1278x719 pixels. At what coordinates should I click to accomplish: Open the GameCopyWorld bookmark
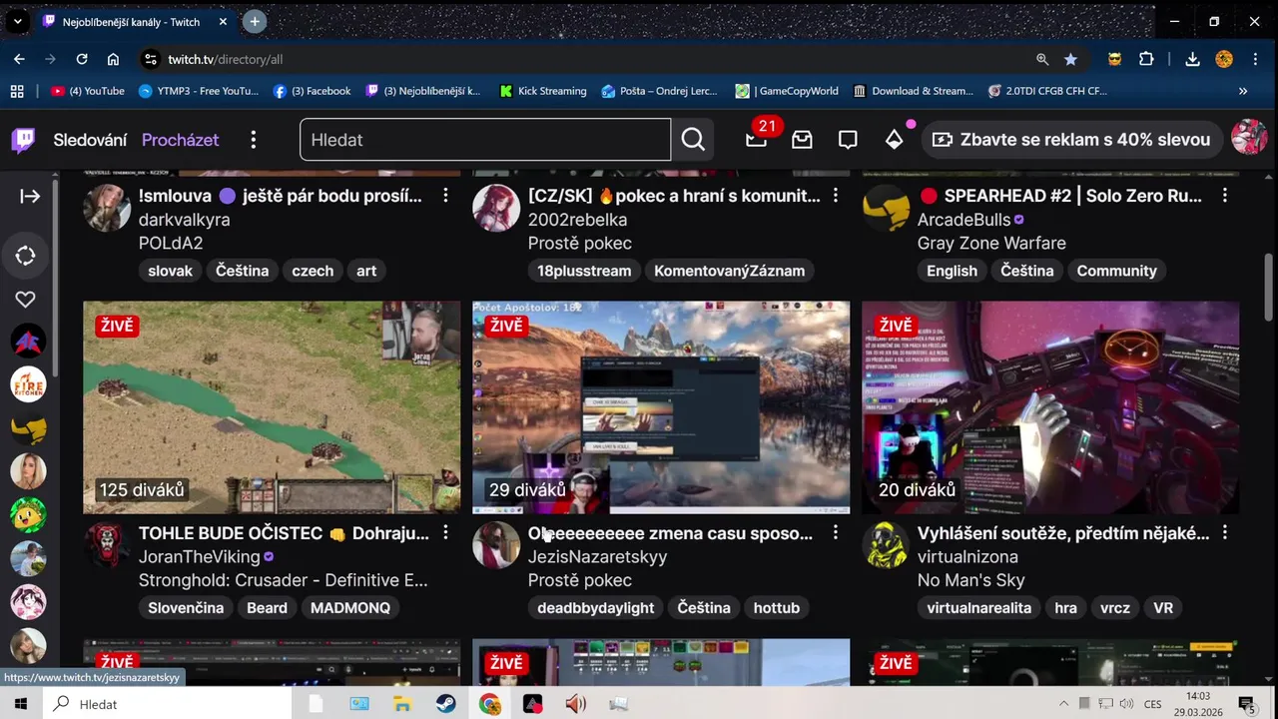[x=787, y=91]
